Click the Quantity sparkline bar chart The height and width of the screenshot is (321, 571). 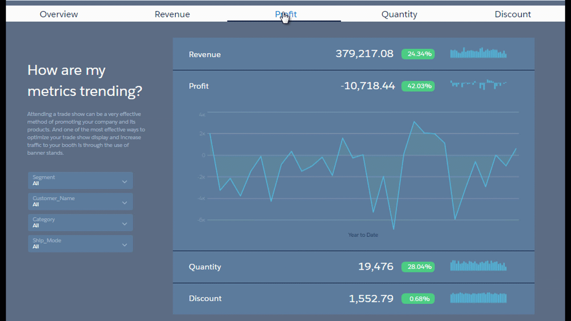point(478,266)
